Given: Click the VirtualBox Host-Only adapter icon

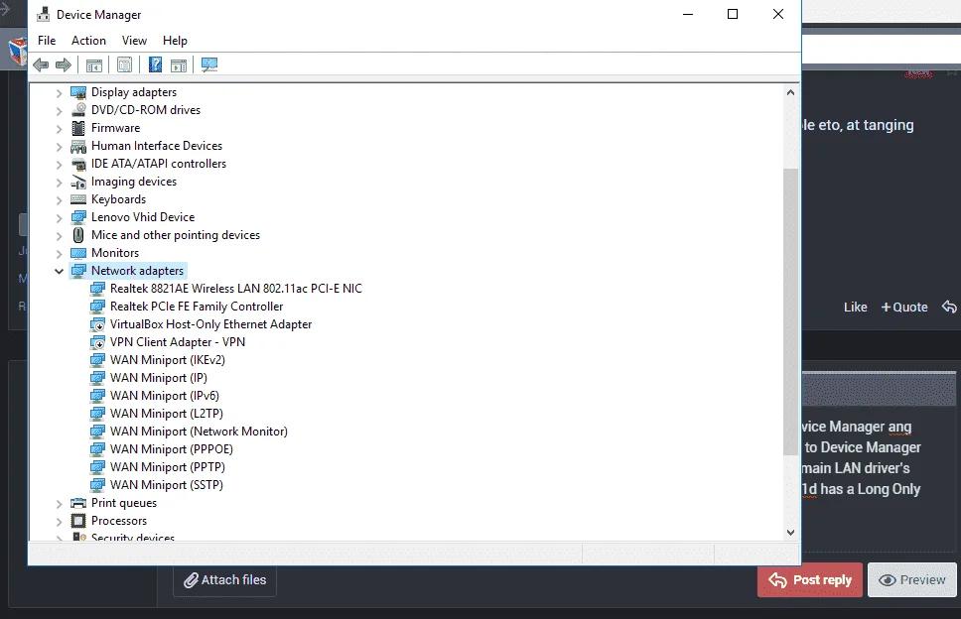Looking at the screenshot, I should tap(97, 324).
